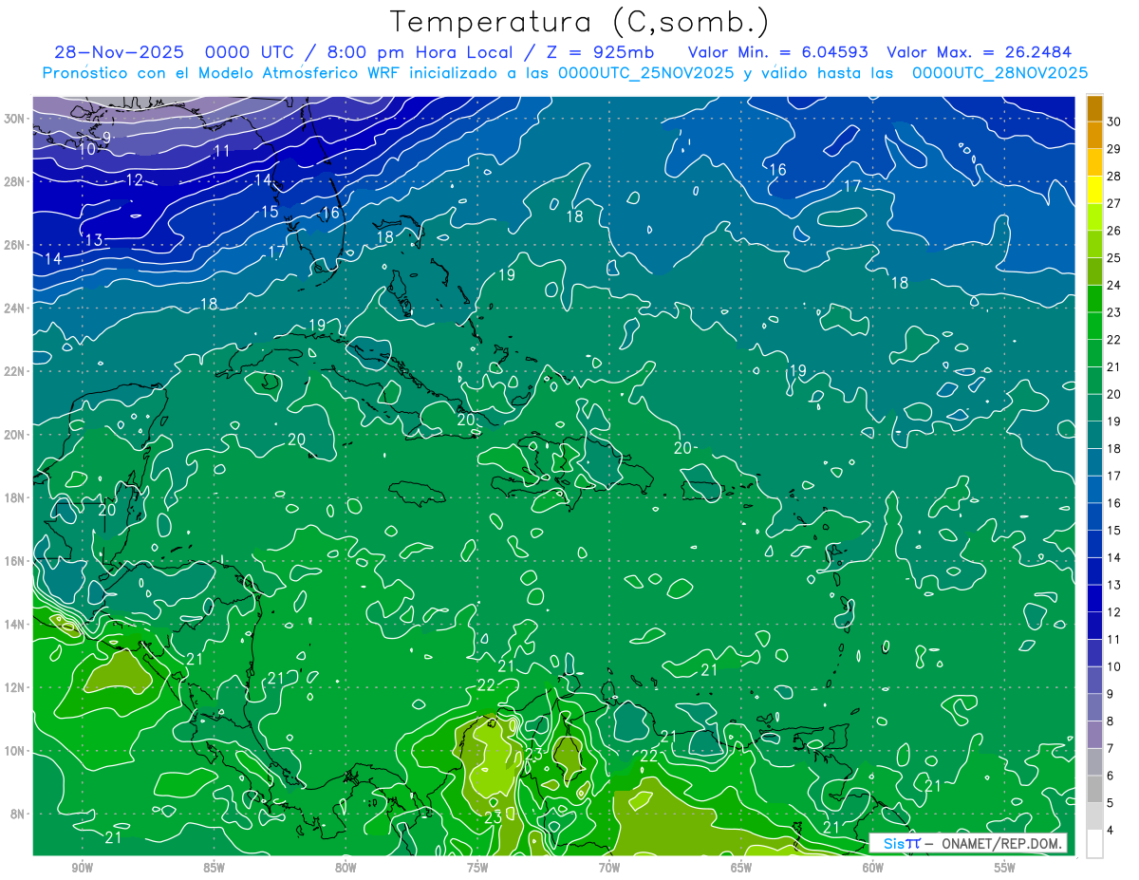Click the 90W longitude axis label

(x=82, y=868)
